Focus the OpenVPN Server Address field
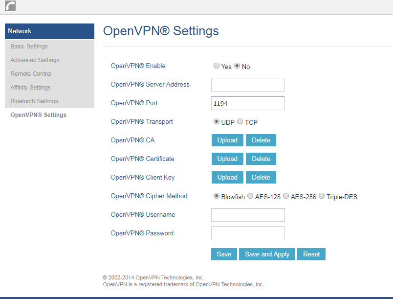Screen dimensions: 393x299 [248, 85]
